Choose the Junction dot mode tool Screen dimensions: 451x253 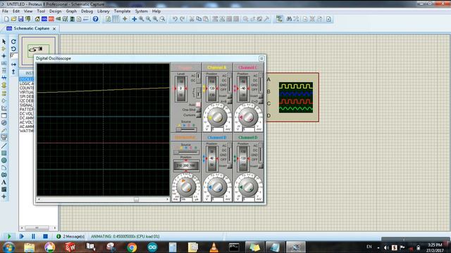[4, 56]
